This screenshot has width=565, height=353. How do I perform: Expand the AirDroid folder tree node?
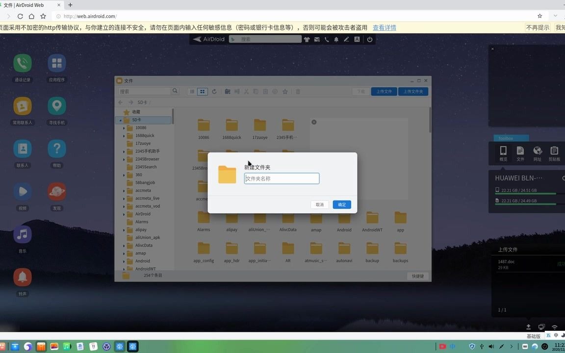coord(124,214)
